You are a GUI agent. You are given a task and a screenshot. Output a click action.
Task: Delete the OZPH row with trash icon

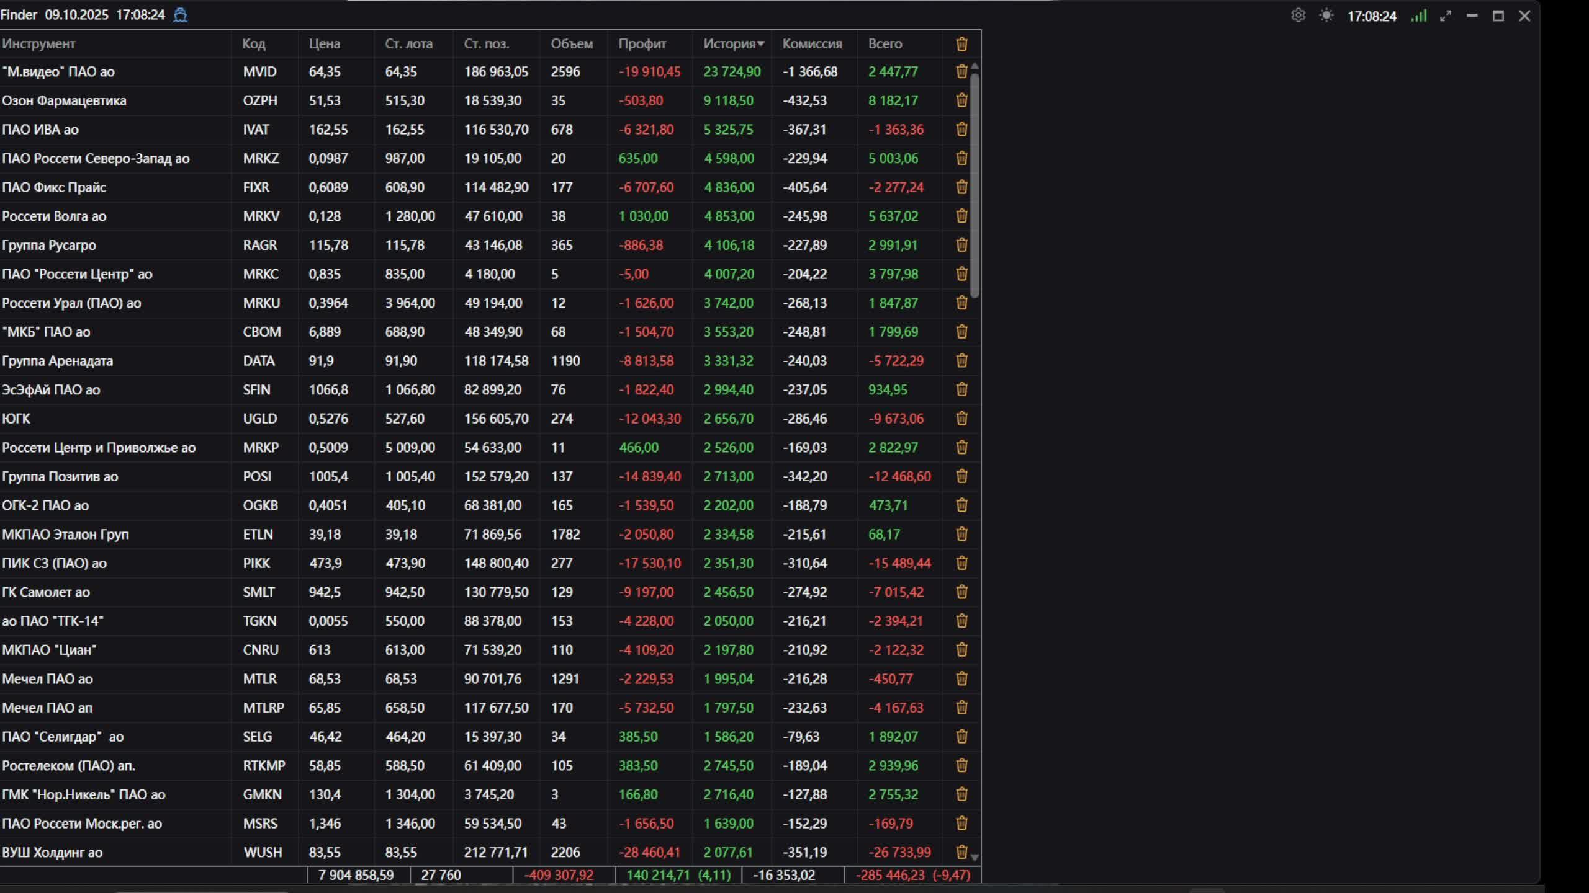(961, 100)
